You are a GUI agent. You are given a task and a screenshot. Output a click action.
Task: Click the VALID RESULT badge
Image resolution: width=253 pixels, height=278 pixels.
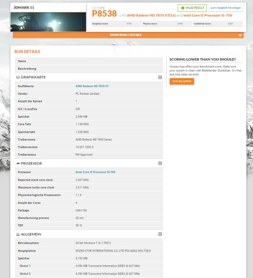pos(192,8)
